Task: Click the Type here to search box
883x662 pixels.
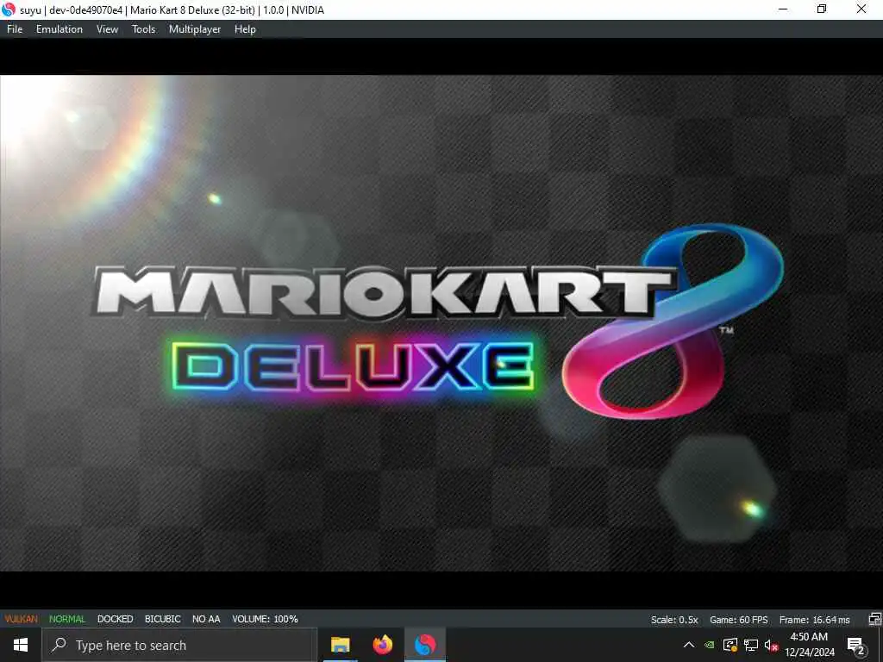Action: point(179,645)
